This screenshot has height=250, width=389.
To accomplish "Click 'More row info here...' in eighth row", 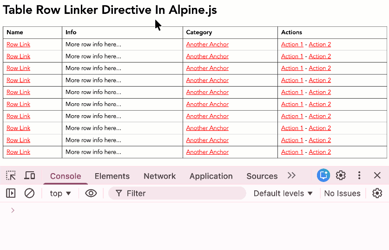I will (x=93, y=128).
